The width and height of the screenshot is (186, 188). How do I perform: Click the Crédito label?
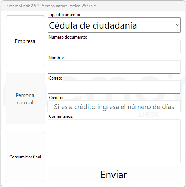coord(56,98)
